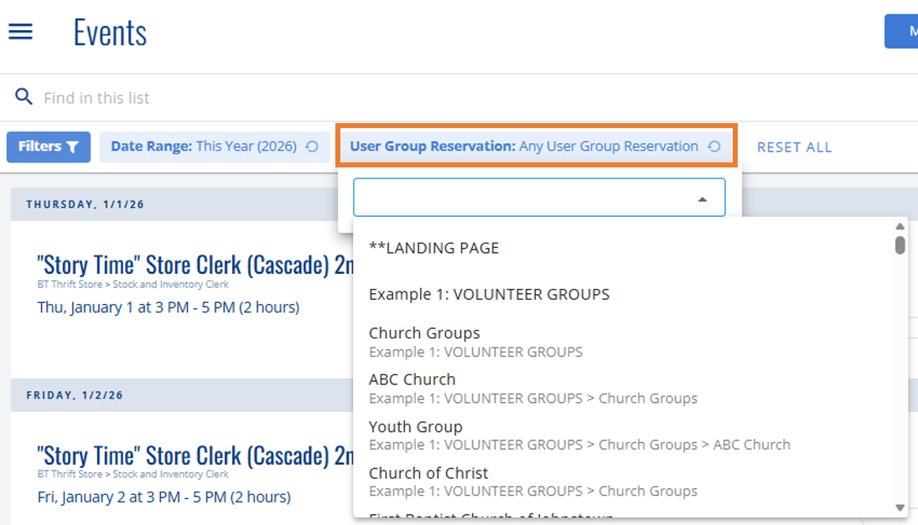Select Youth Group option
The width and height of the screenshot is (918, 525).
[624, 435]
